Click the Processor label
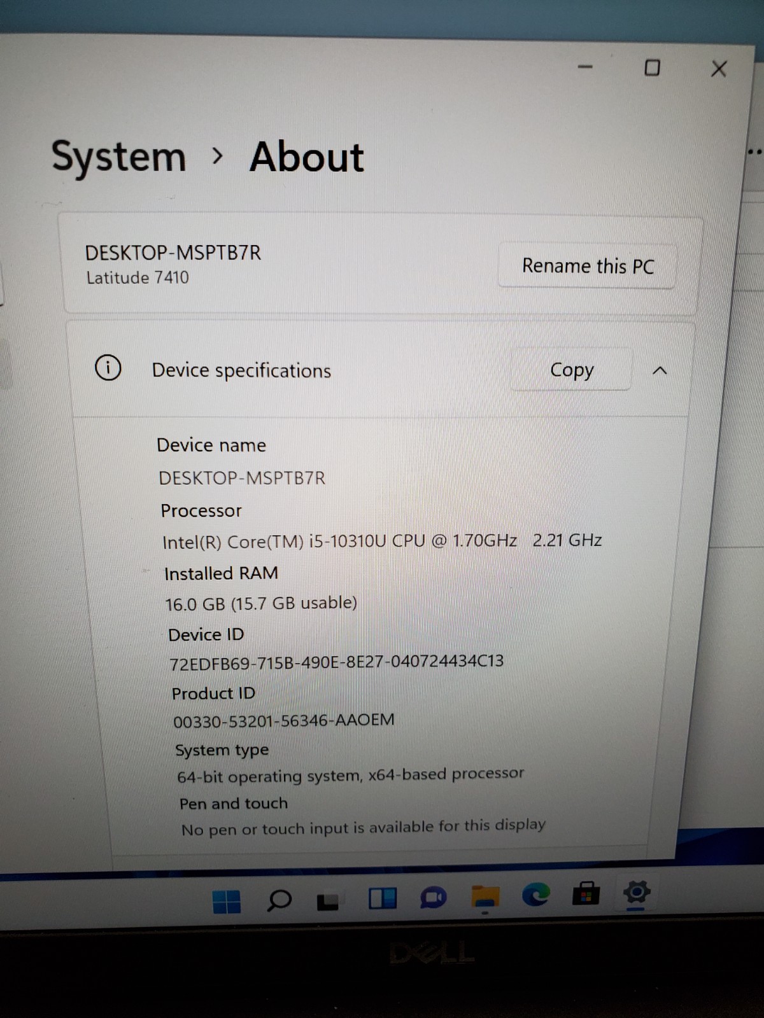The height and width of the screenshot is (1018, 764). click(x=201, y=510)
